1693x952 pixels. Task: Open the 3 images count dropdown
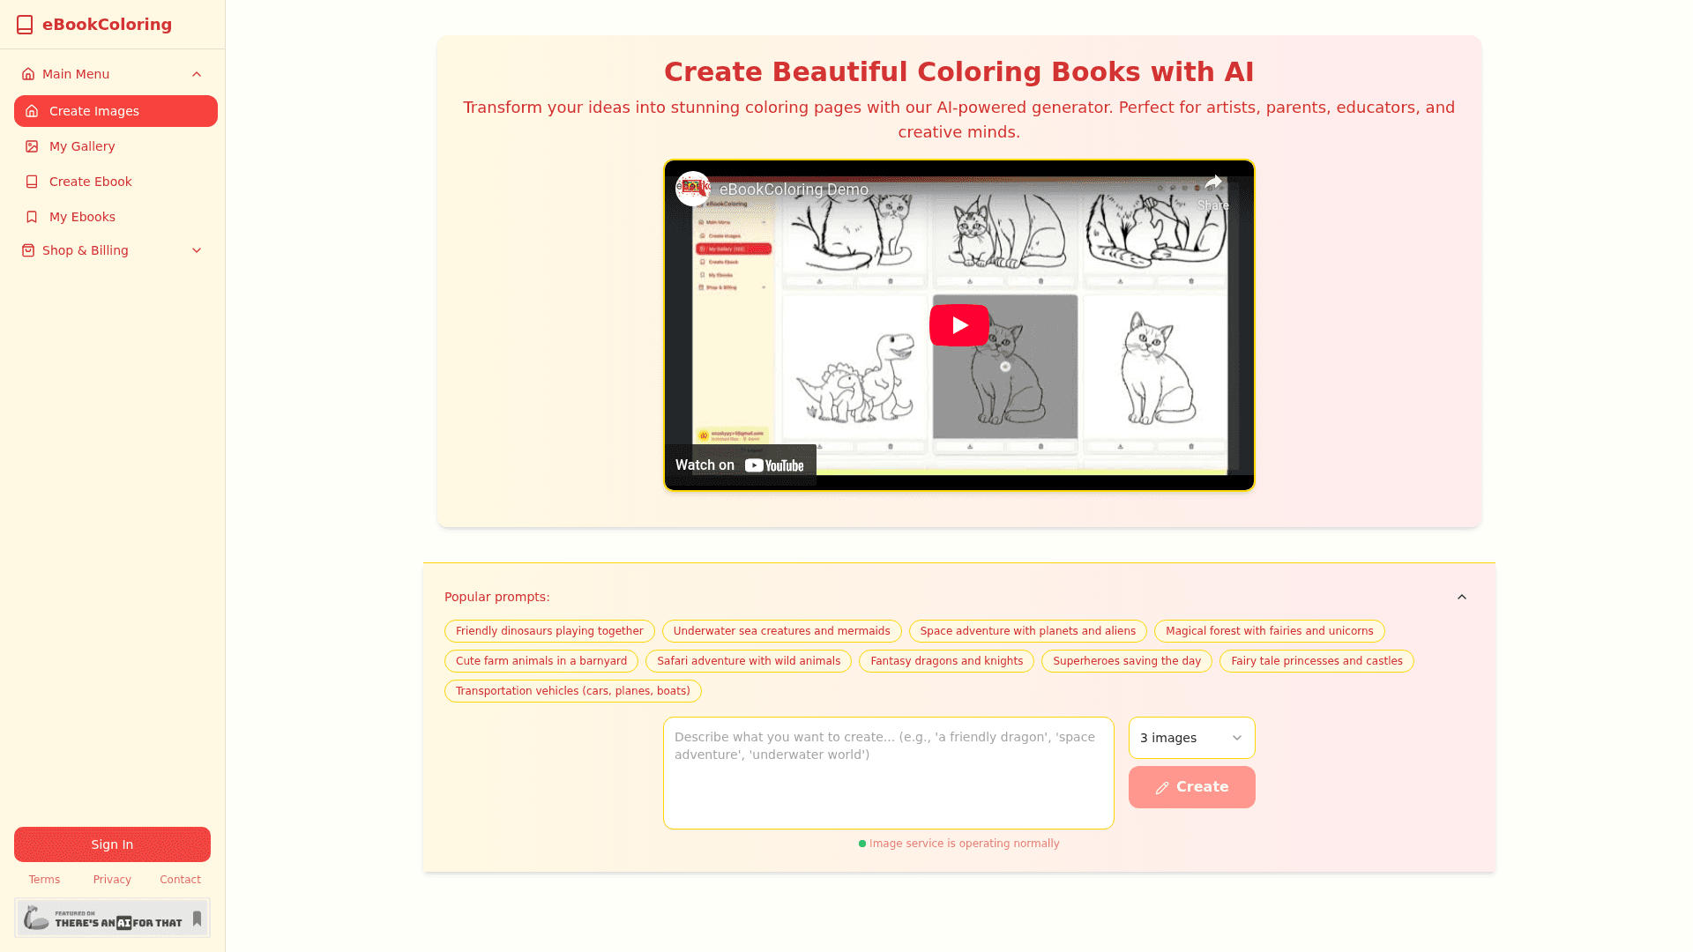click(x=1191, y=738)
